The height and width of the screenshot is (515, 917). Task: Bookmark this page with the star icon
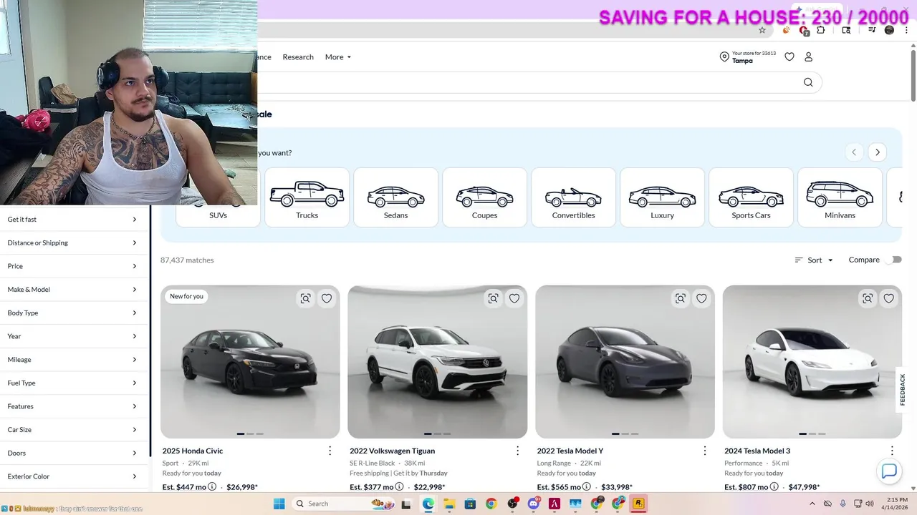[762, 30]
